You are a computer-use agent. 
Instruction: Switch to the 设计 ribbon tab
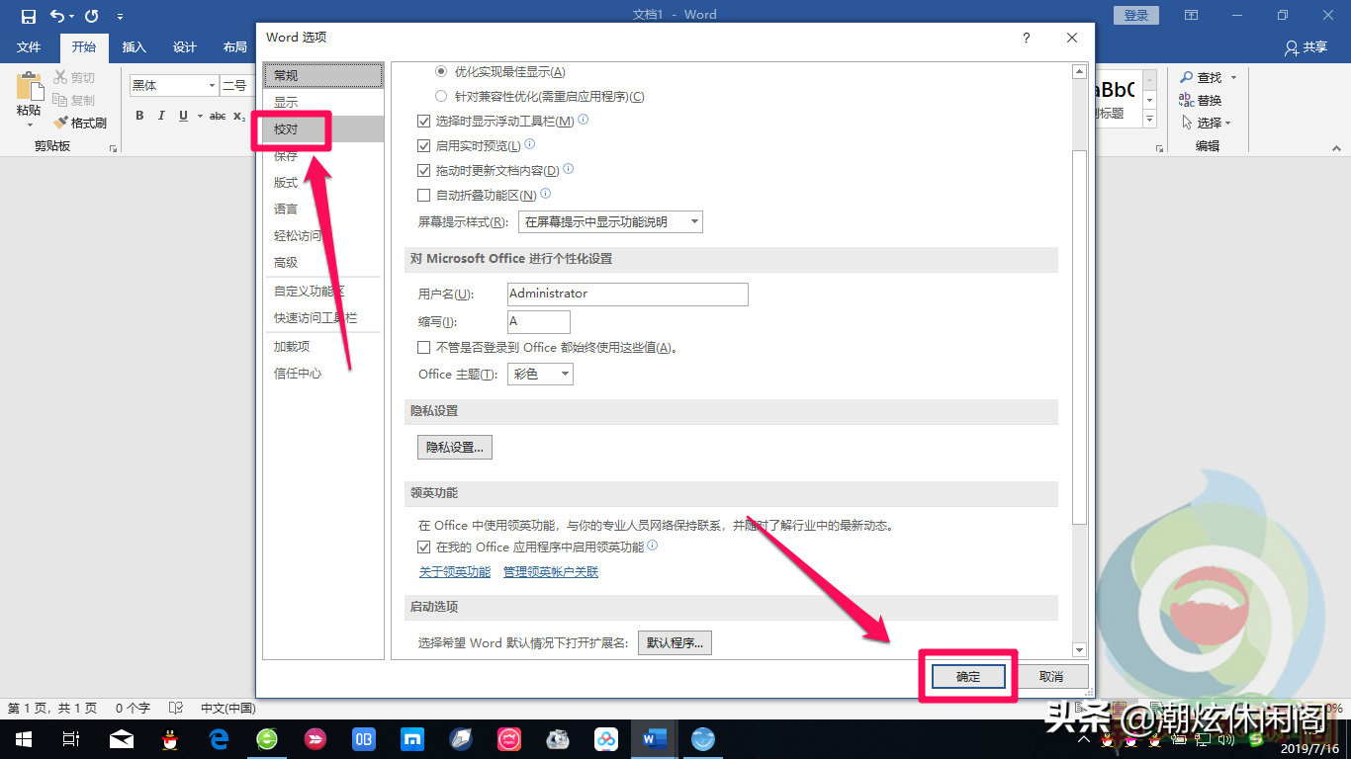185,47
